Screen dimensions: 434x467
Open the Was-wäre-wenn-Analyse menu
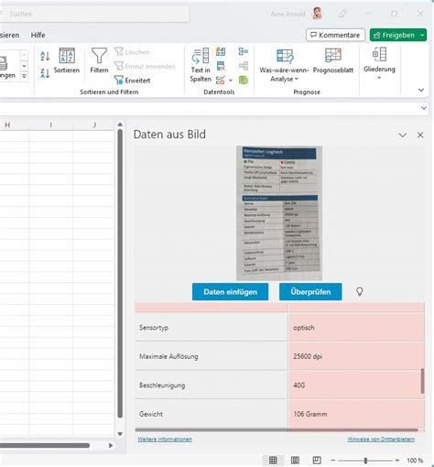point(284,65)
